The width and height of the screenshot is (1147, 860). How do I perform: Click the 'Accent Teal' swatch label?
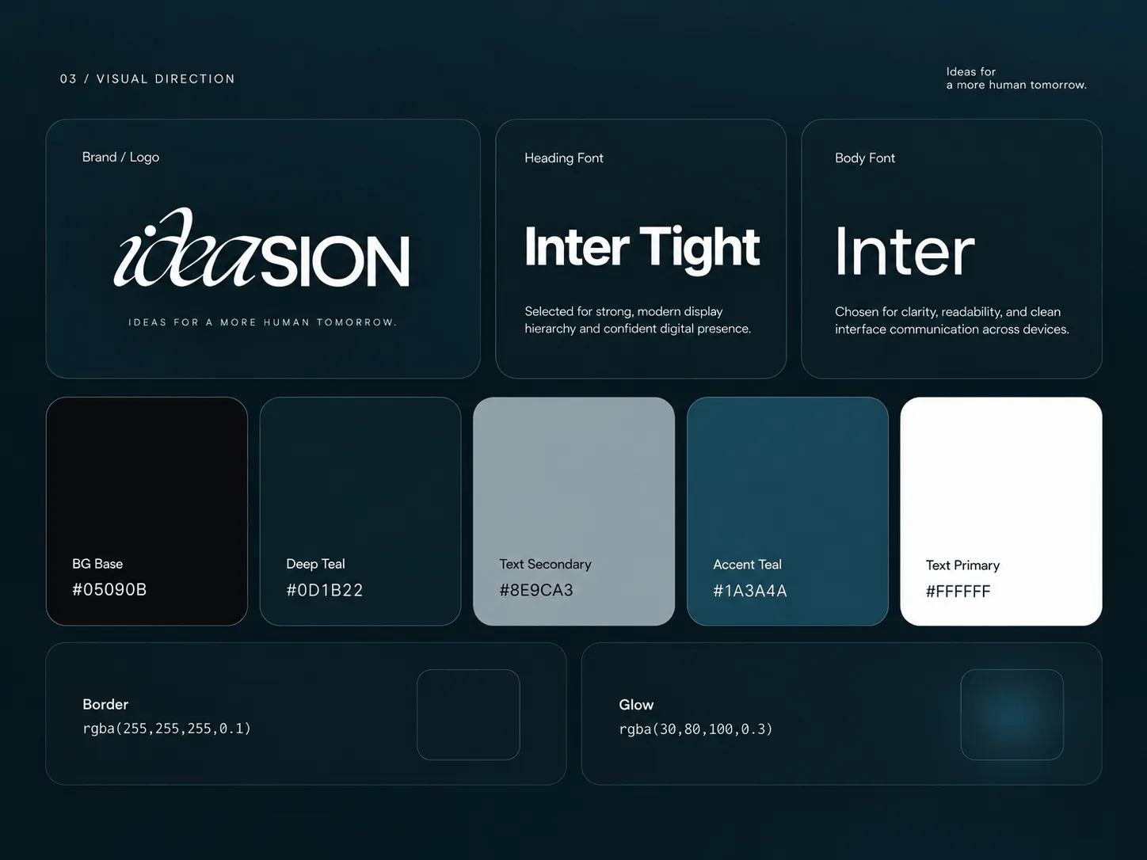[747, 565]
